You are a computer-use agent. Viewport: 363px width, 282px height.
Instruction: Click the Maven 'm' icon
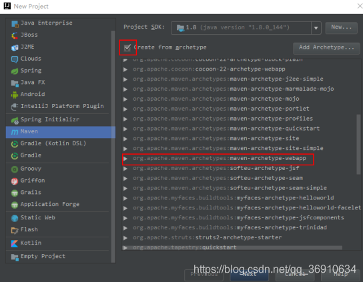15,132
